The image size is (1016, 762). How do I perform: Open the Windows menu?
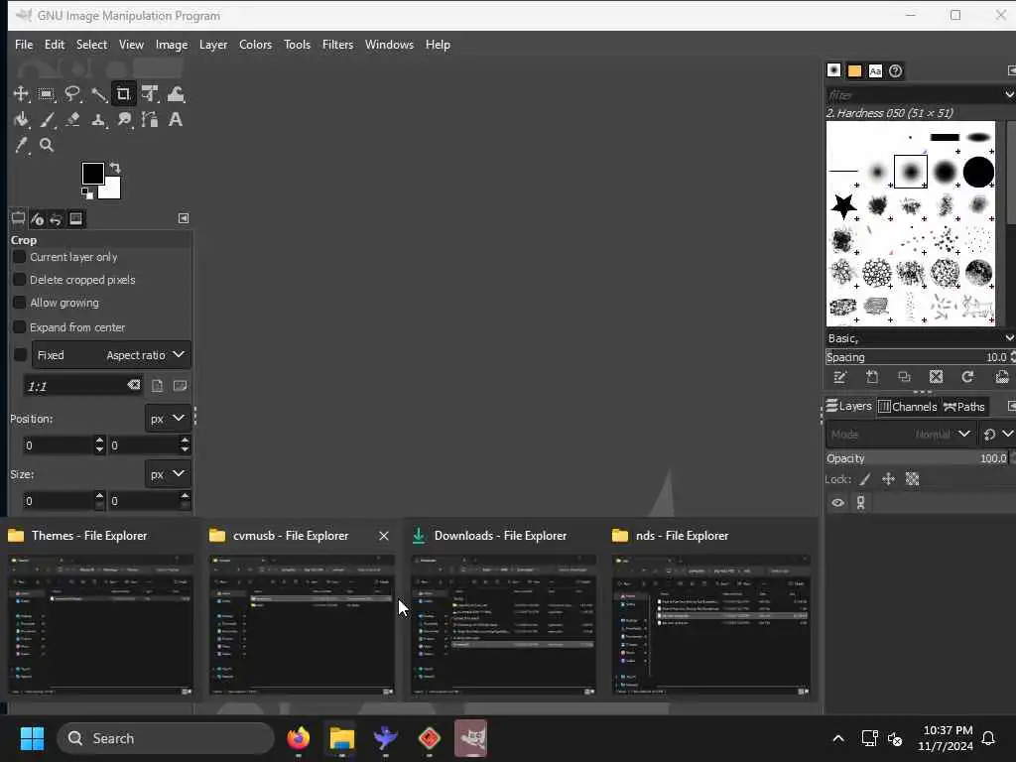pyautogui.click(x=389, y=45)
